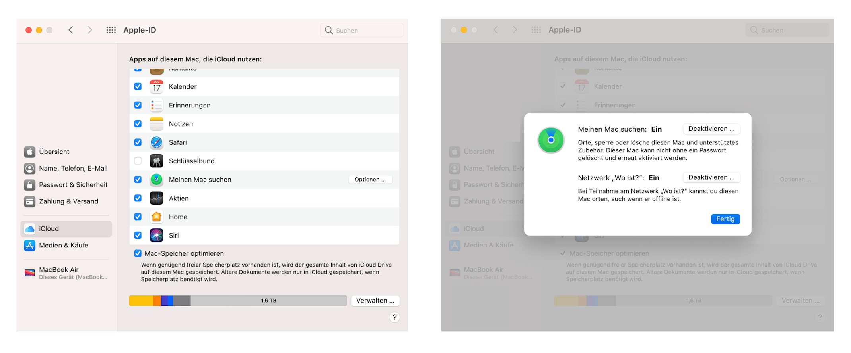The height and width of the screenshot is (353, 851).
Task: Click the Home house icon
Action: 157,217
